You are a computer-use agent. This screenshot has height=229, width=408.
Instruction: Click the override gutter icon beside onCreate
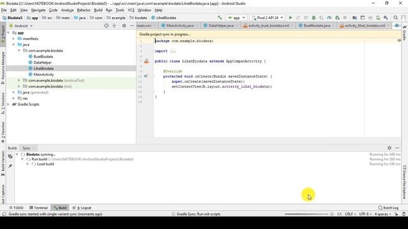(146, 76)
